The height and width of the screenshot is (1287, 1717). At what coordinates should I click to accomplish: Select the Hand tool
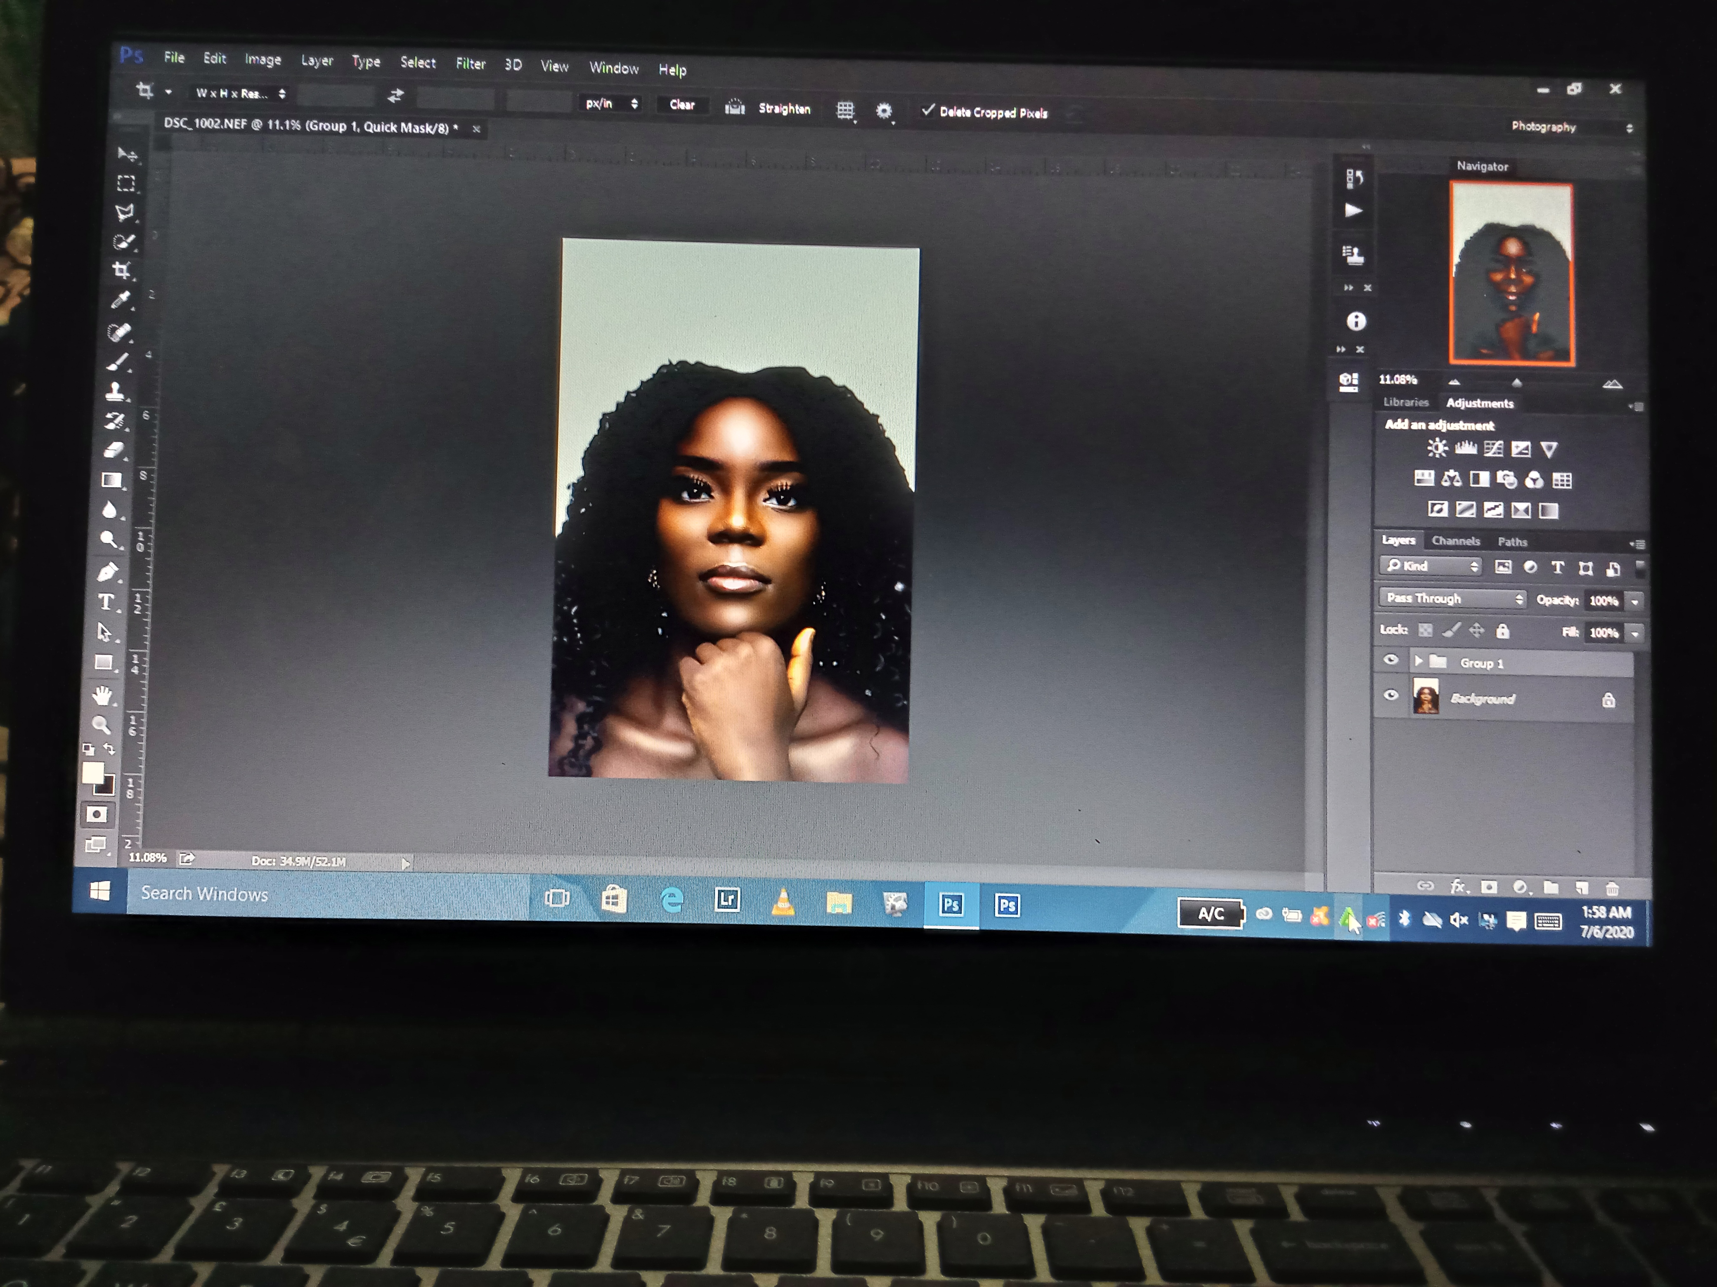[x=102, y=694]
